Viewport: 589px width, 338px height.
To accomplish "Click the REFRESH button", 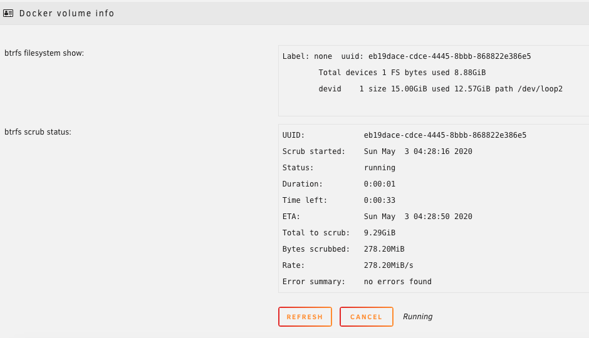I will click(305, 317).
